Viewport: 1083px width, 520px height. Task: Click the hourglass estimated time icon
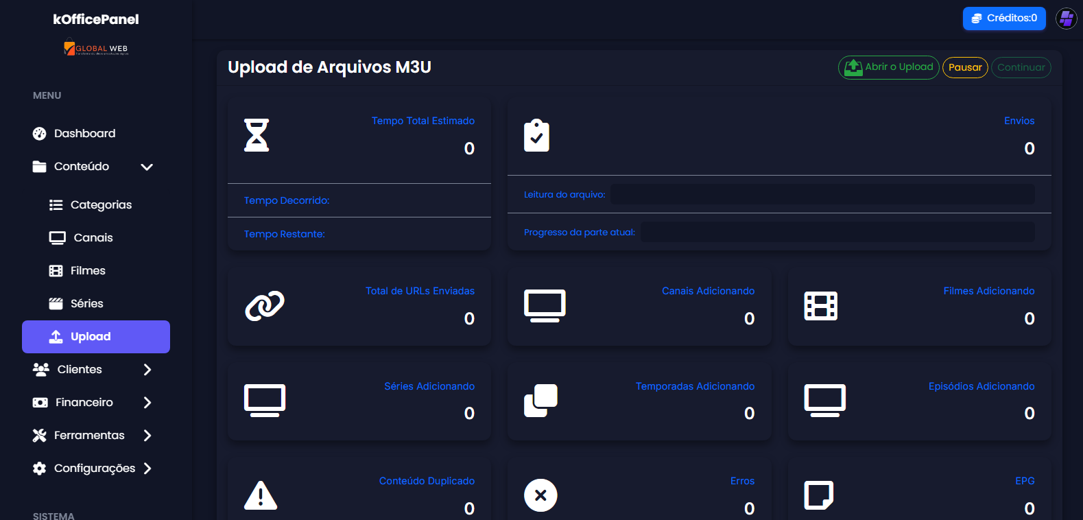click(257, 135)
